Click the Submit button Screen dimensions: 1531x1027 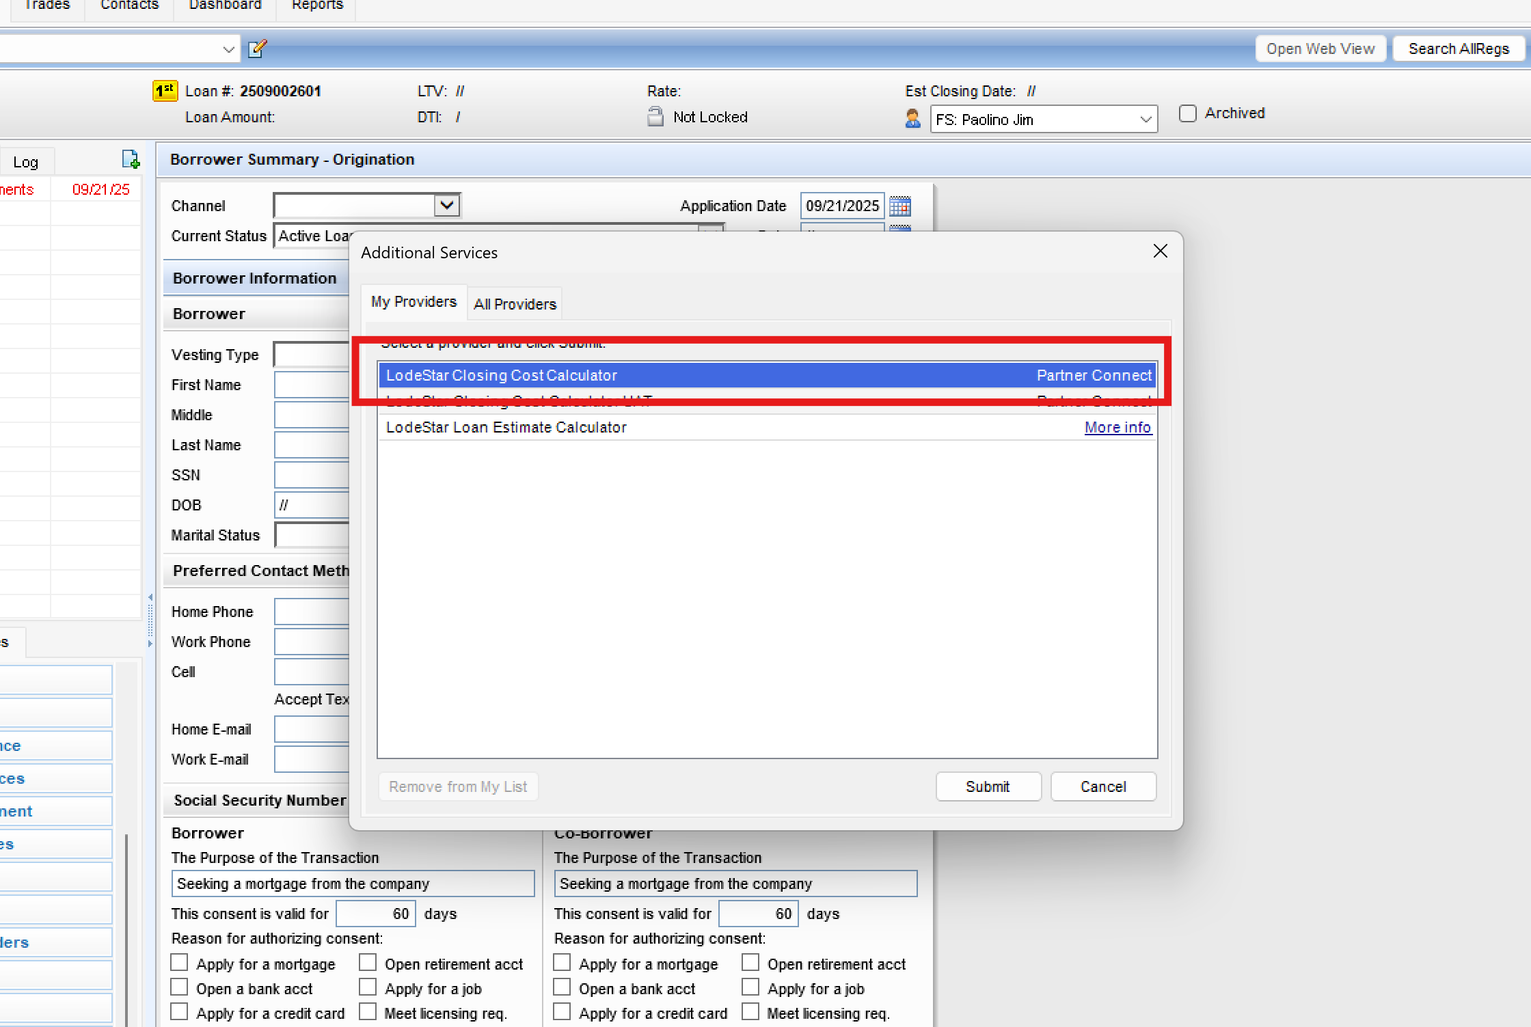click(988, 786)
